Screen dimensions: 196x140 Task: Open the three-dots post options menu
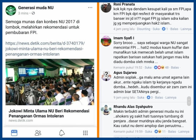click(x=90, y=8)
